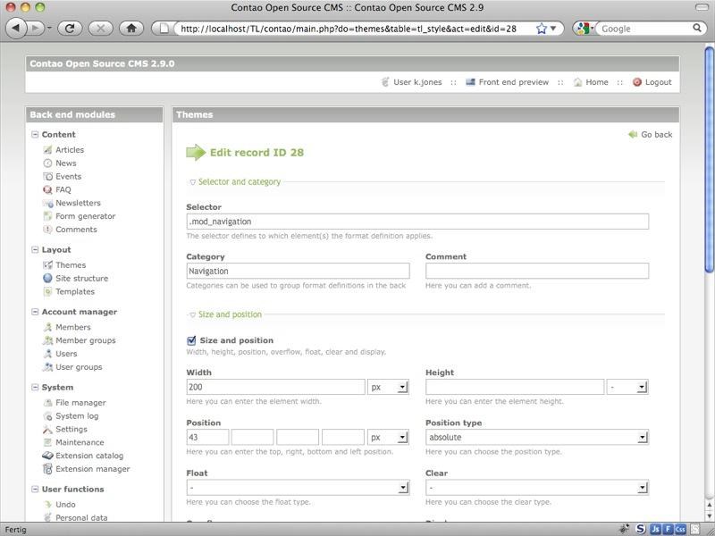This screenshot has height=536, width=715.
Task: Click the System log icon
Action: click(x=47, y=415)
